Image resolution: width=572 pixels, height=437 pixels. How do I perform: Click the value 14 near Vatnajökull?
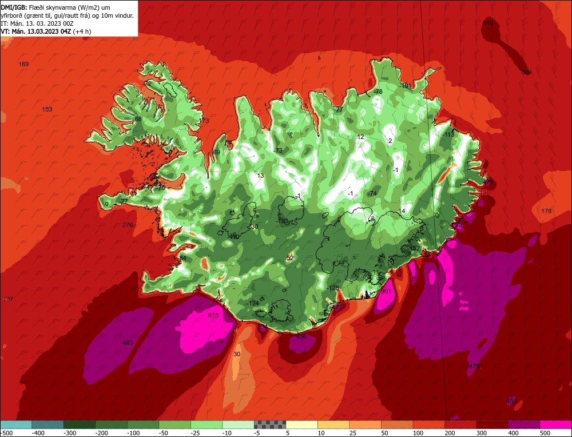pos(402,211)
